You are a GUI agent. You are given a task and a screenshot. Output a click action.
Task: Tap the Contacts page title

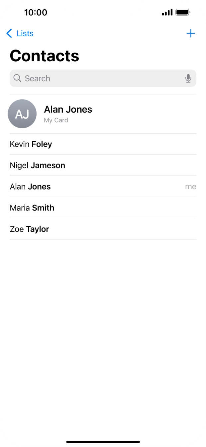[45, 56]
